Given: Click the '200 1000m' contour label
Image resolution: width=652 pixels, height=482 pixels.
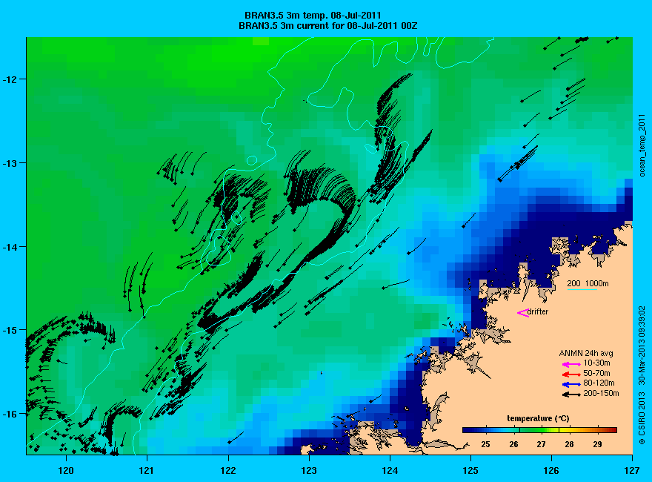Looking at the screenshot, I should pyautogui.click(x=588, y=283).
